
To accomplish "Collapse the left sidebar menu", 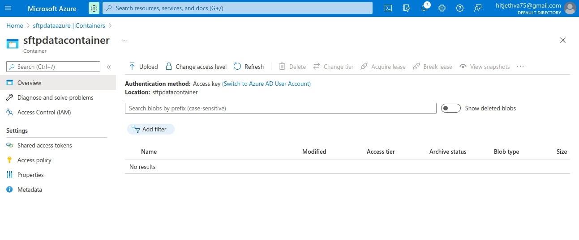I will [109, 67].
